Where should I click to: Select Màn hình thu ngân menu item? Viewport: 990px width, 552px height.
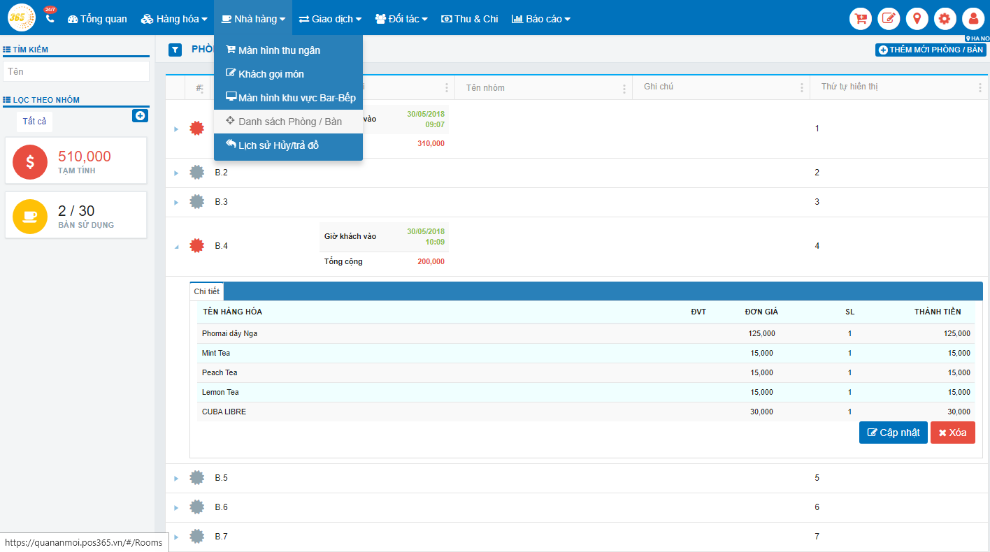click(x=279, y=50)
